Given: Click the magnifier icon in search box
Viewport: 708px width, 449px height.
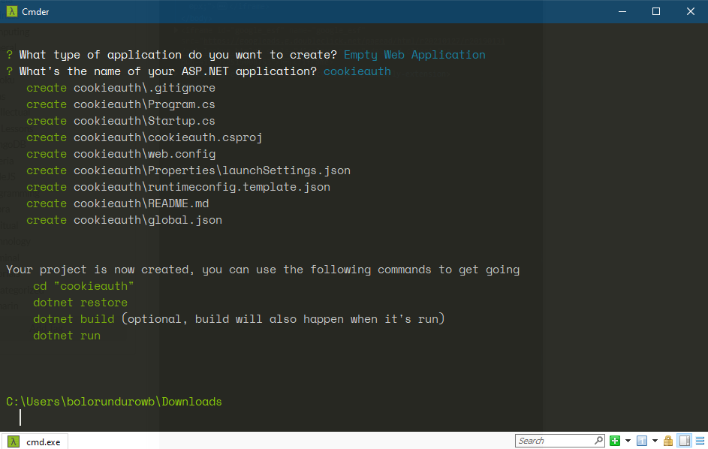Looking at the screenshot, I should 598,441.
